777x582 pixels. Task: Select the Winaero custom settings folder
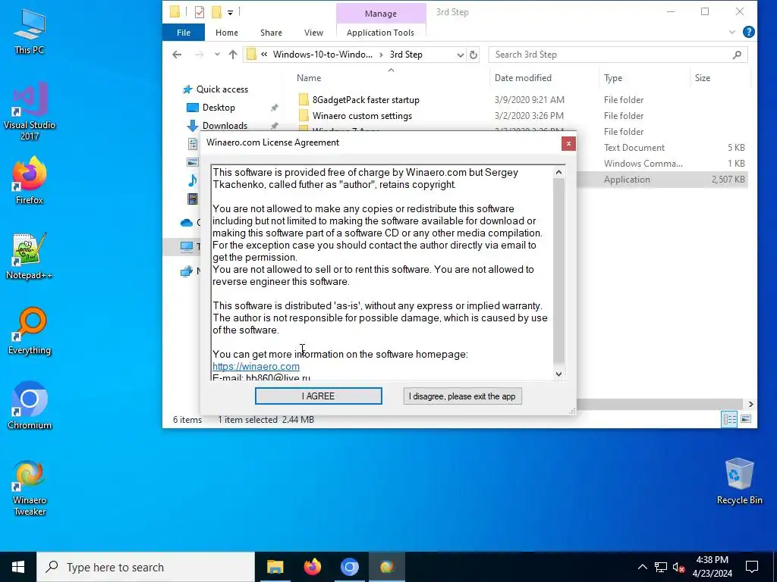tap(362, 116)
